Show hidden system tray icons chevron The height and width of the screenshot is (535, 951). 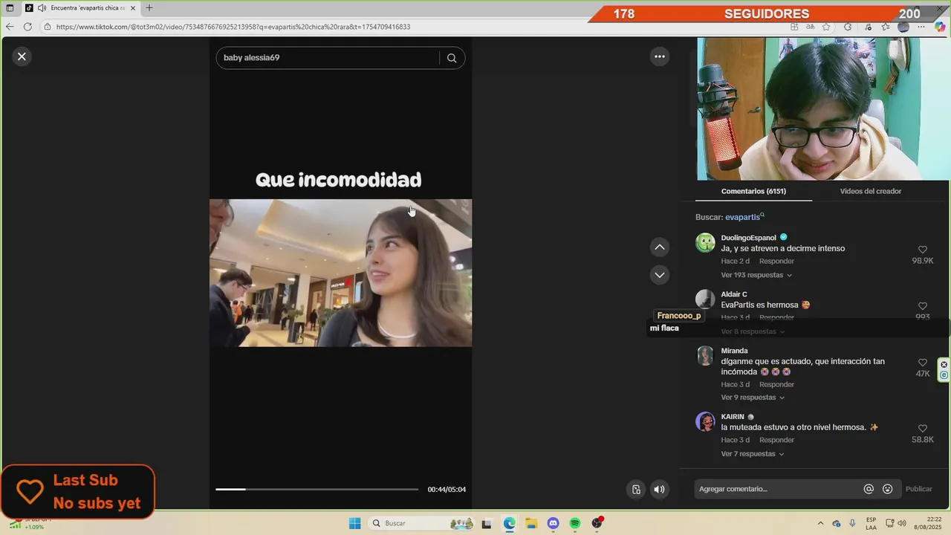tap(820, 523)
